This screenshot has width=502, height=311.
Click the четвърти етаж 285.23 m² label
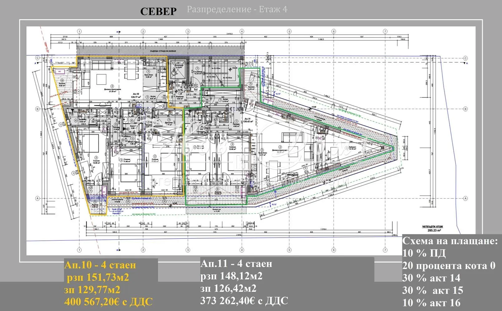pos(432,229)
